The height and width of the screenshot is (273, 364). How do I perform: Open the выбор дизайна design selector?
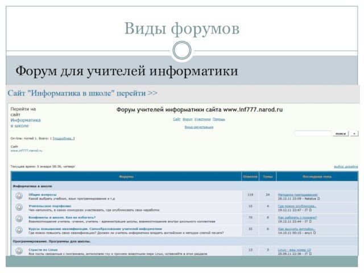tap(346, 166)
